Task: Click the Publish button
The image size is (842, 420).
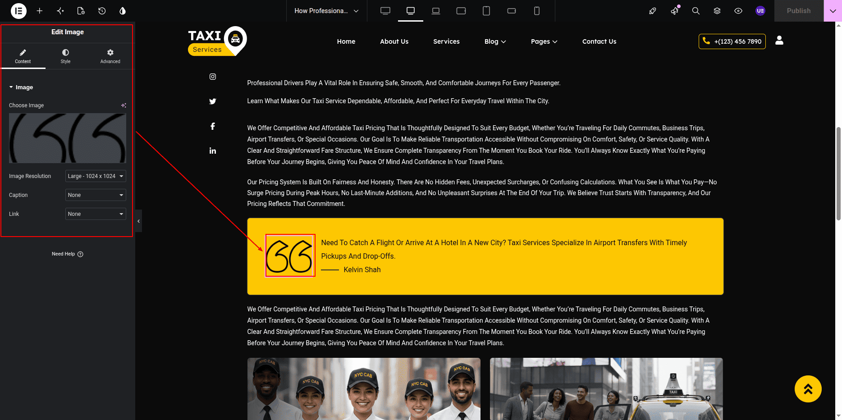Action: pos(799,11)
